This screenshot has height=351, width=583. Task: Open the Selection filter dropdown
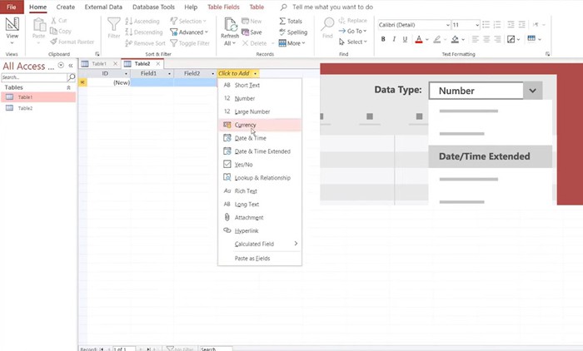point(188,21)
